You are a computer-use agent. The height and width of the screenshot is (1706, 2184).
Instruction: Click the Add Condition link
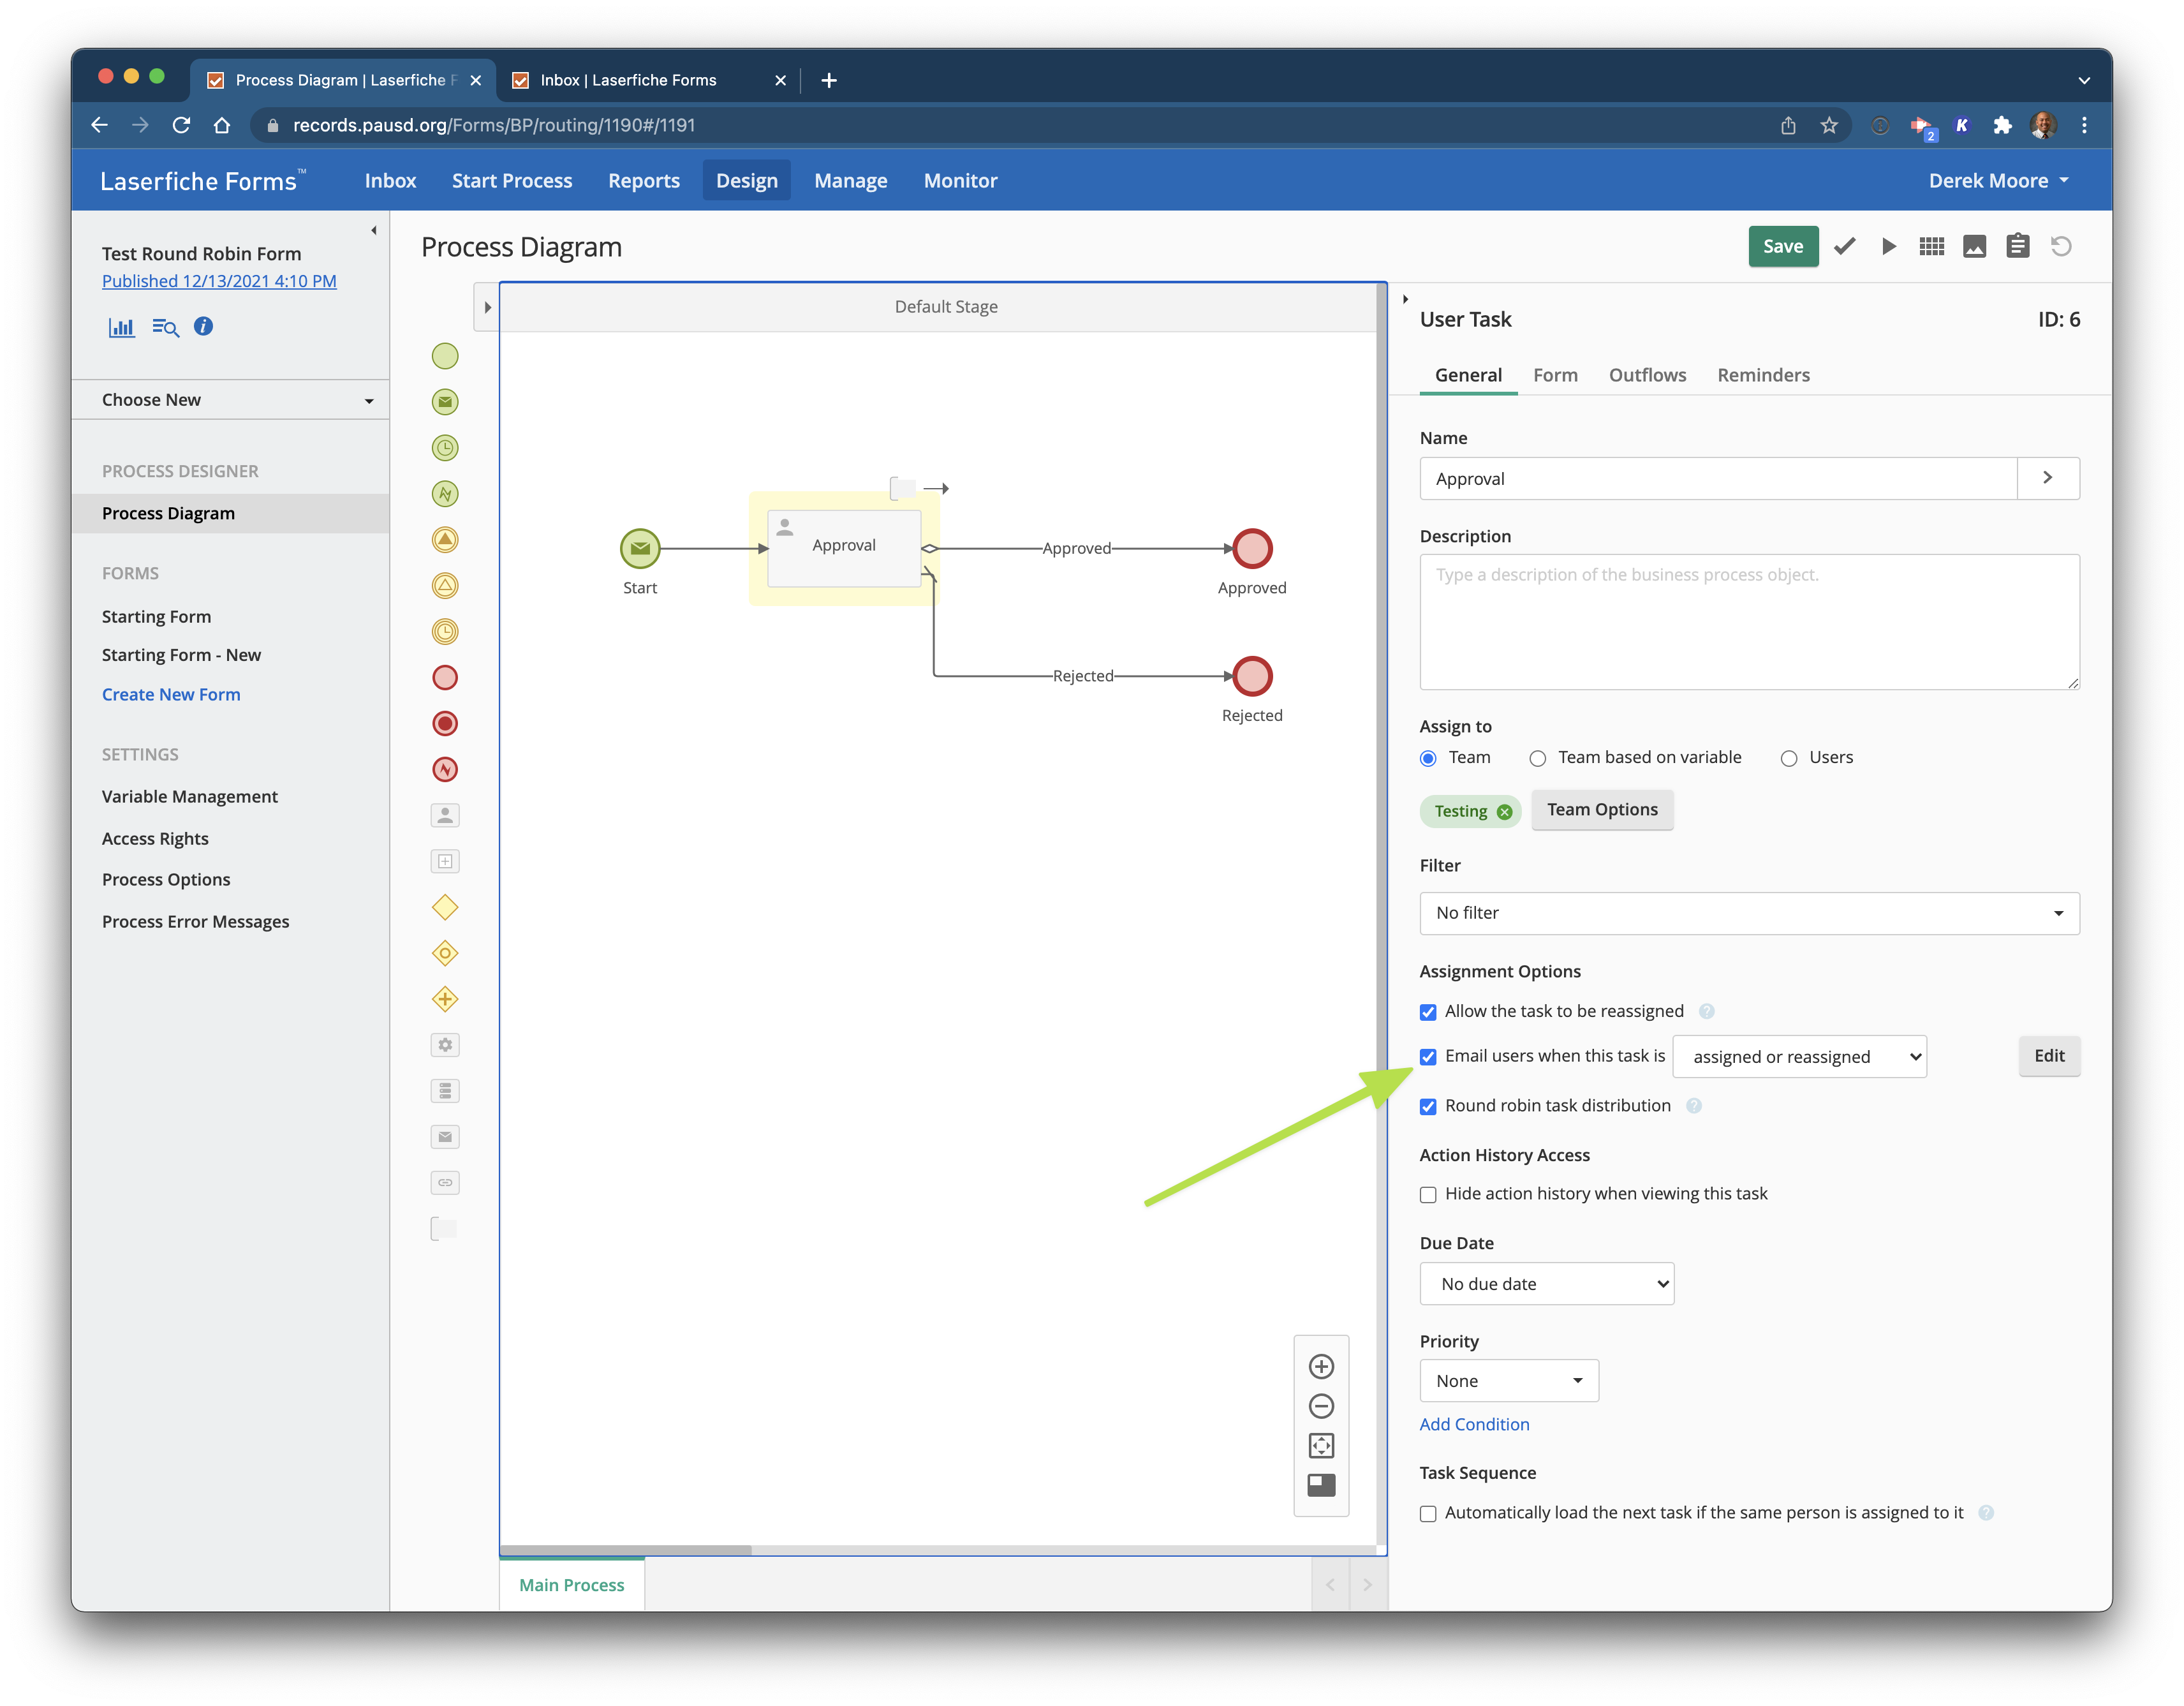click(x=1474, y=1424)
